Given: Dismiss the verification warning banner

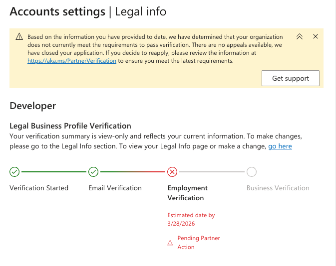Looking at the screenshot, I should [316, 36].
